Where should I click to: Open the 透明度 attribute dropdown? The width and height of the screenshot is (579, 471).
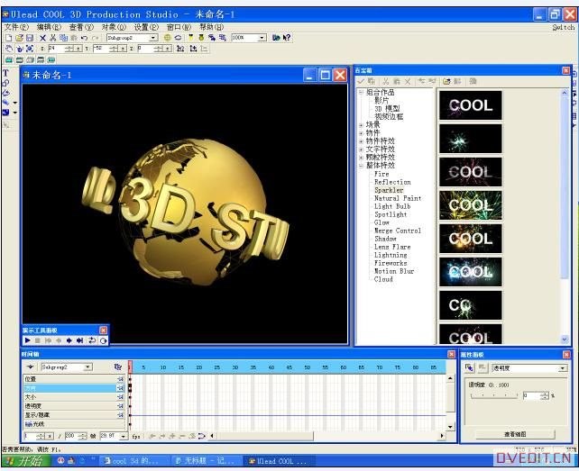(x=563, y=368)
